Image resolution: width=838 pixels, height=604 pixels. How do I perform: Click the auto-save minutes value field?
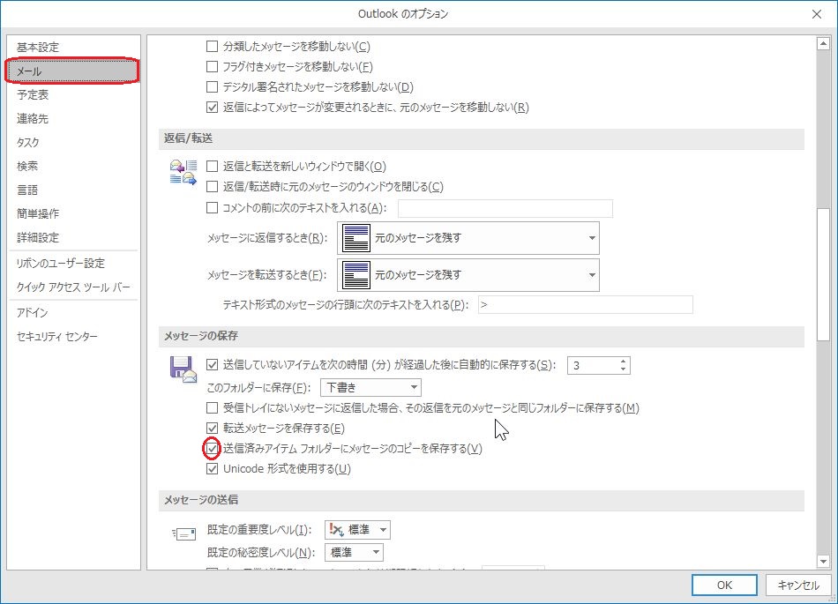[592, 365]
